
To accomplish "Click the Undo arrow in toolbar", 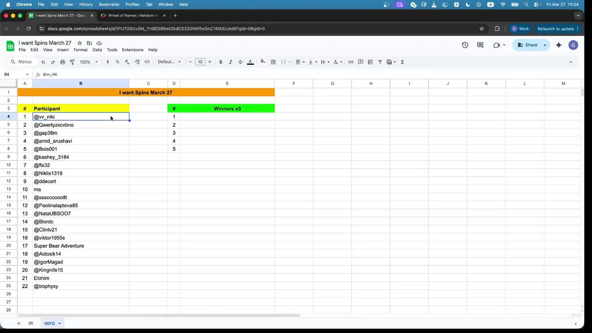I will click(43, 62).
